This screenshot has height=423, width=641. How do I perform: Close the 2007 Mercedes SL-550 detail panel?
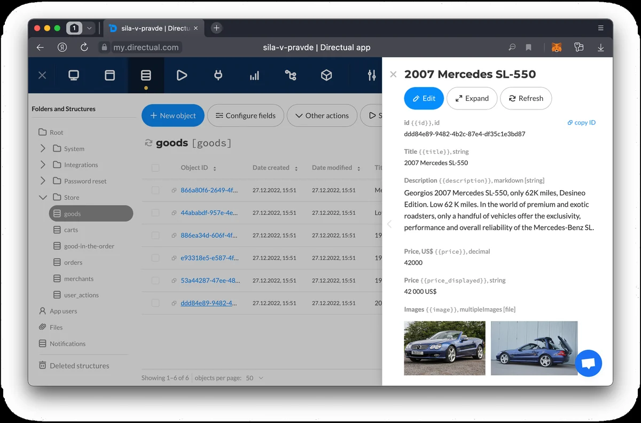393,74
